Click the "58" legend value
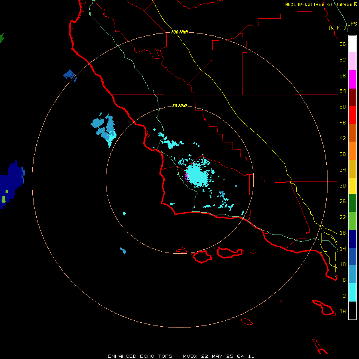The image size is (359, 359). tap(343, 75)
